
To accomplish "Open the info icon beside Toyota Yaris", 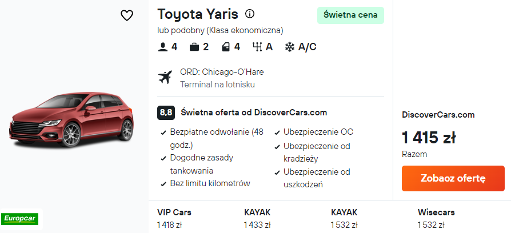I will pyautogui.click(x=250, y=14).
